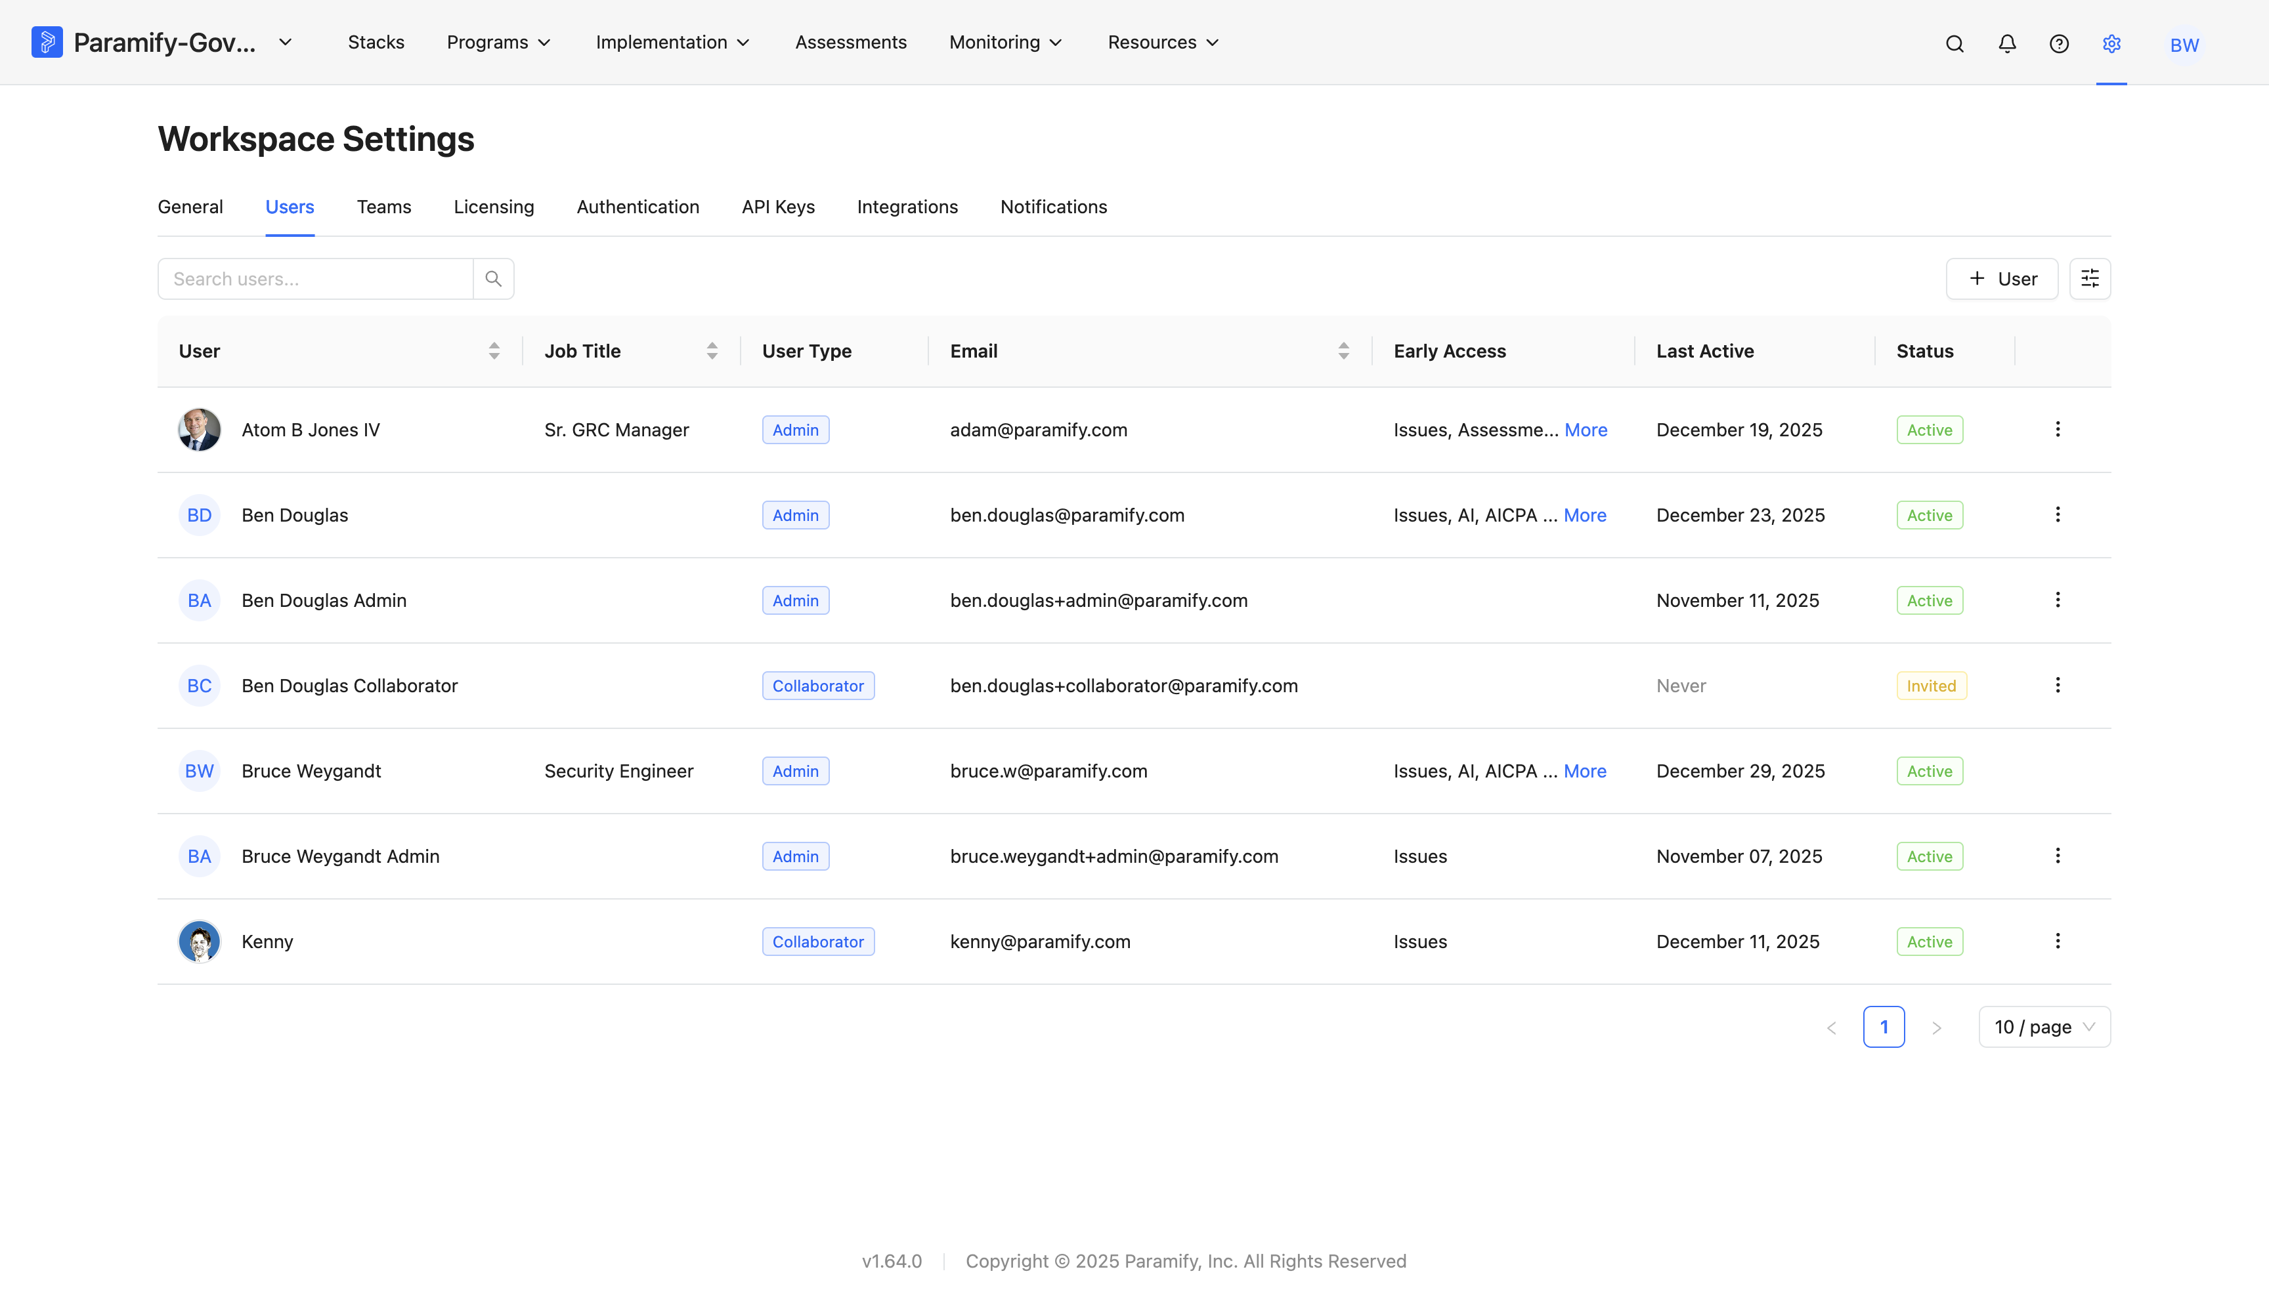Screen dimensions: 2269x1307
Task: Click the Invited status badge
Action: pyautogui.click(x=1932, y=686)
